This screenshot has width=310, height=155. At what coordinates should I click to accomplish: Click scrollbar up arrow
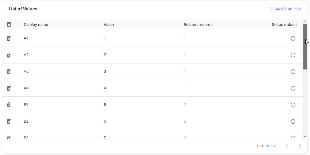(305, 21)
